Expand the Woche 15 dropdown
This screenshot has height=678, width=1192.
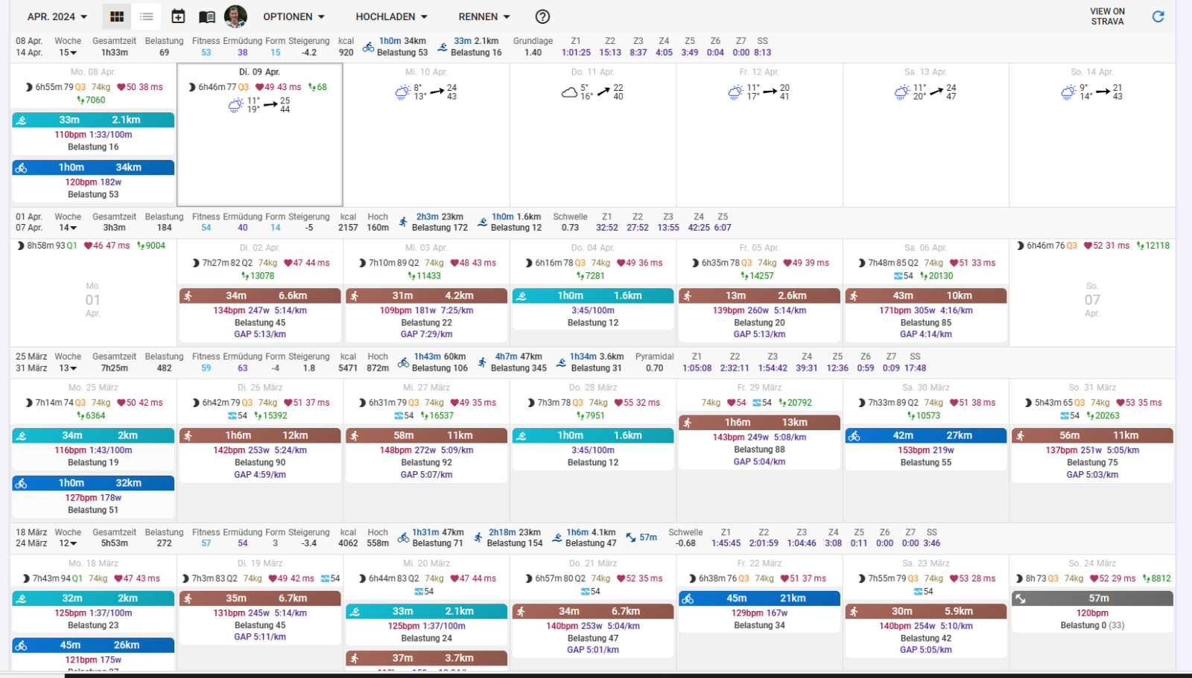pyautogui.click(x=69, y=53)
